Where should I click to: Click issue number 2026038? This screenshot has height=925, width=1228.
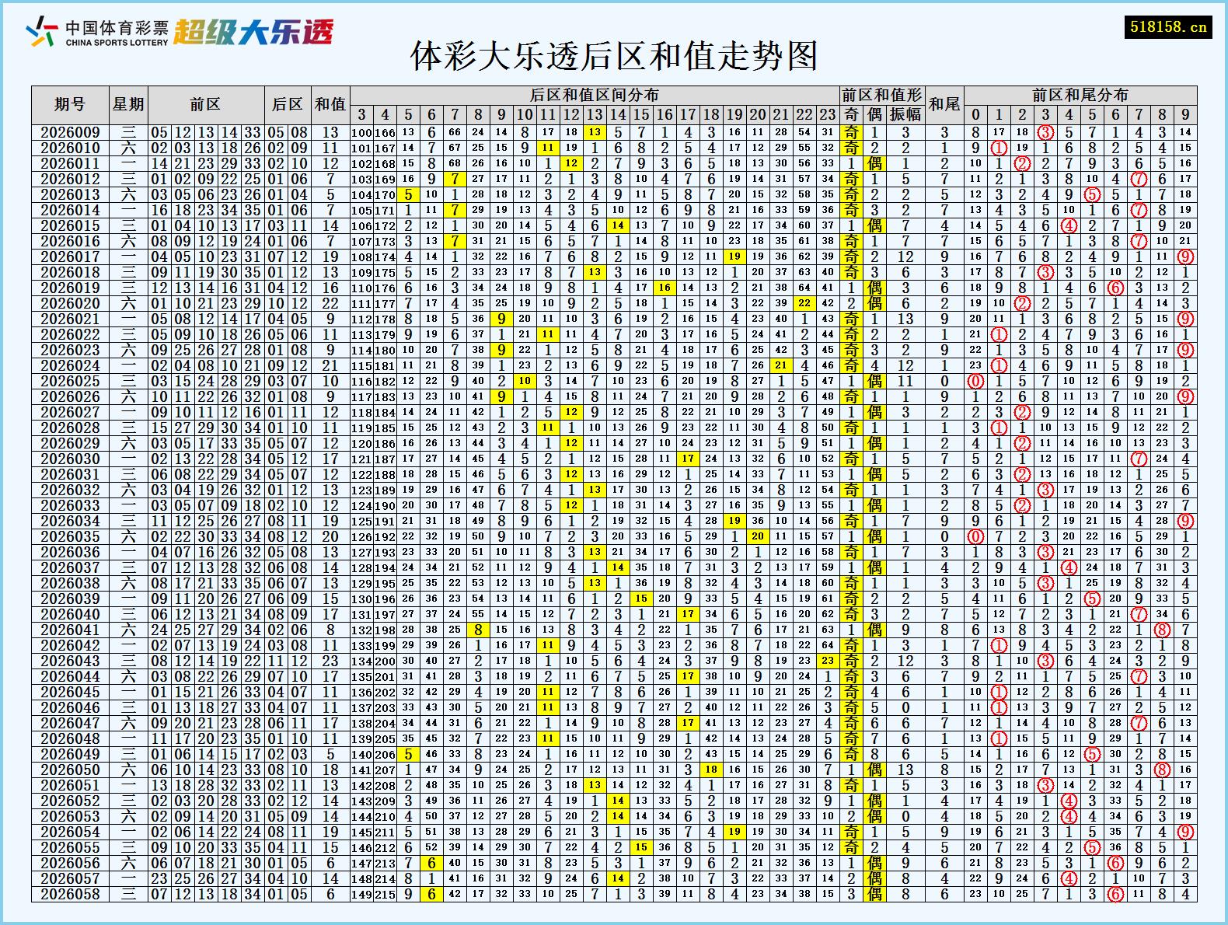click(70, 583)
